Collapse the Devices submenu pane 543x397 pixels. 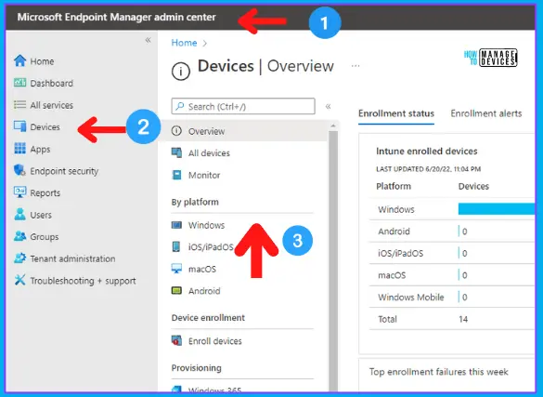pyautogui.click(x=328, y=106)
